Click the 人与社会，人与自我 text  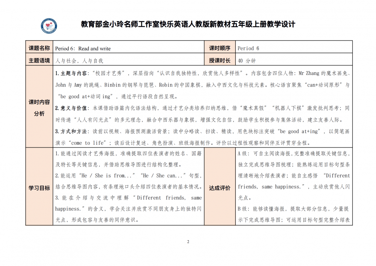click(79, 61)
